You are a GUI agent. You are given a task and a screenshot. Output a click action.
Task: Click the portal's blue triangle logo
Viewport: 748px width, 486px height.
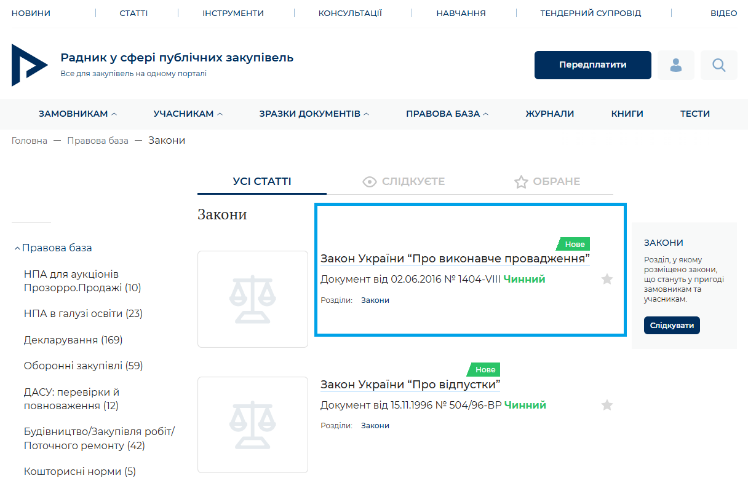coord(28,65)
